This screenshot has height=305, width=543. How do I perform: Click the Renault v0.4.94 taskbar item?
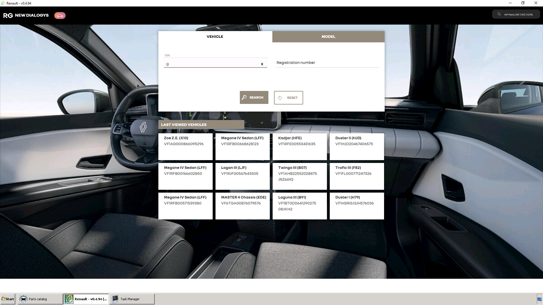pyautogui.click(x=86, y=299)
